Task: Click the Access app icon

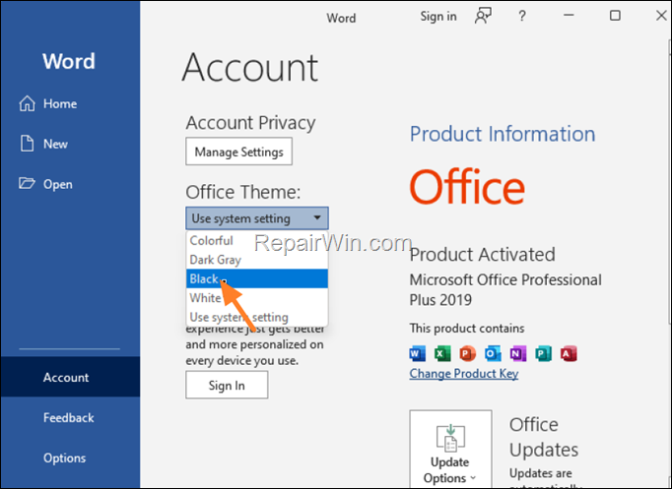Action: (569, 353)
